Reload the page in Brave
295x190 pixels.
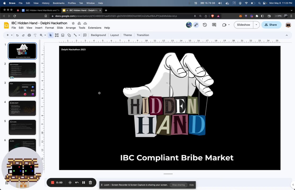coord(15,16)
